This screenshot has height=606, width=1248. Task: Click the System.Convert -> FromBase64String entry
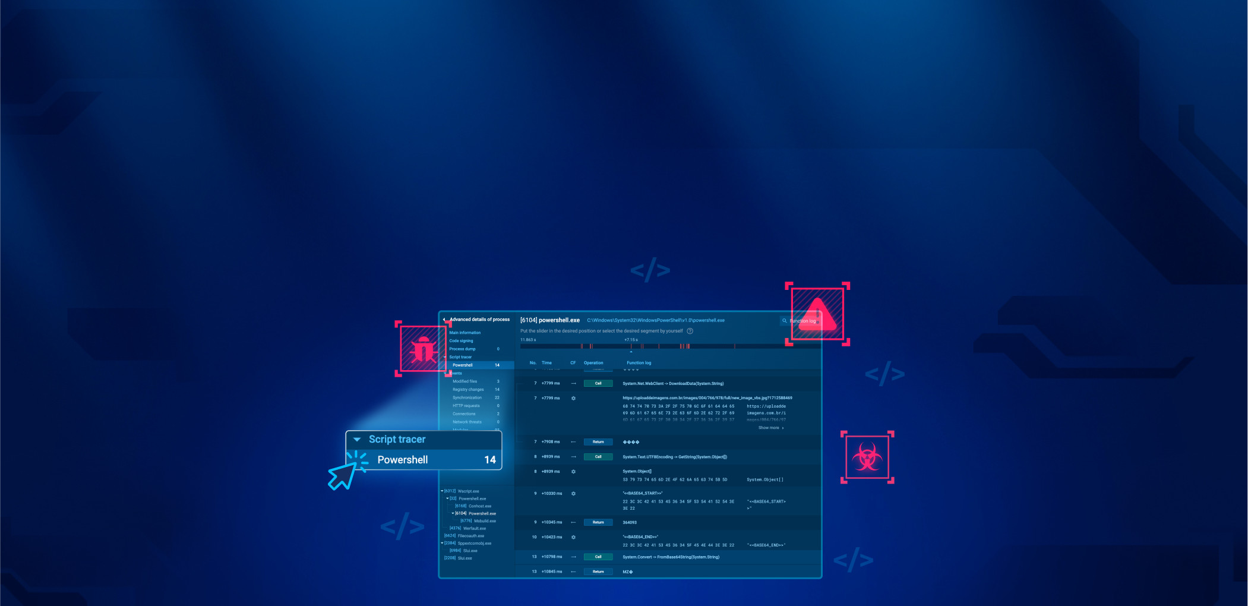(x=671, y=557)
